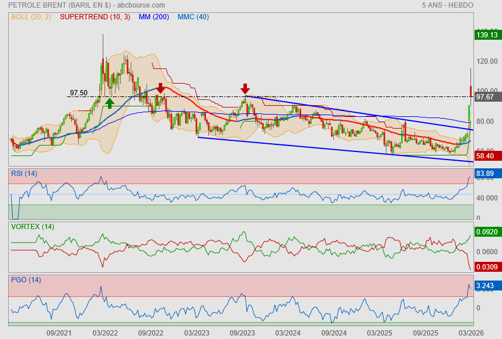
Task: Click the green up arrow buy signal
Action: tap(109, 103)
